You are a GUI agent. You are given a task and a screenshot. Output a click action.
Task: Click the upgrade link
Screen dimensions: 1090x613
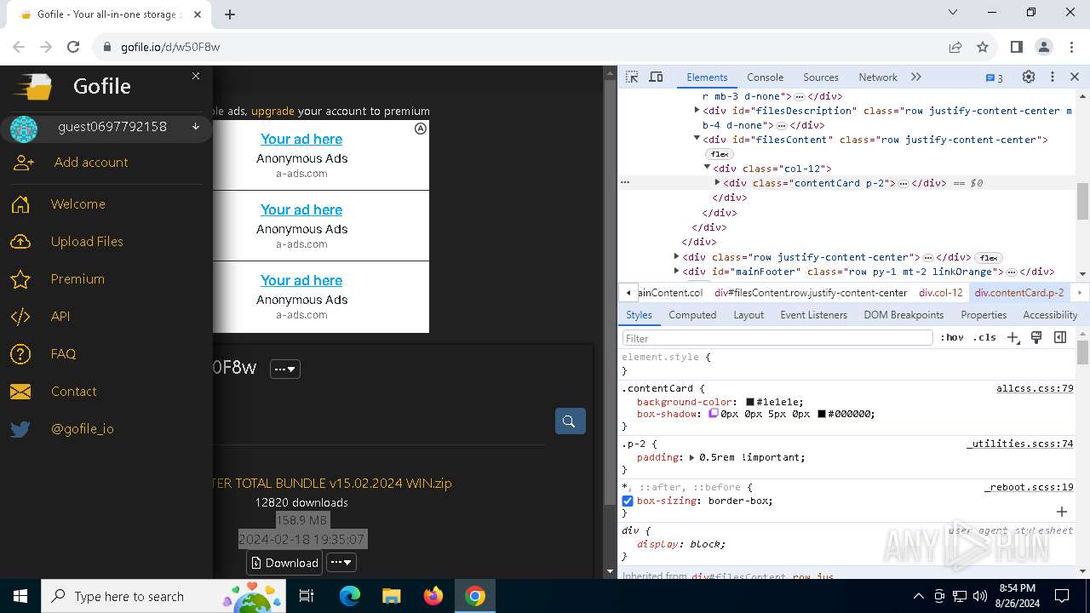272,111
